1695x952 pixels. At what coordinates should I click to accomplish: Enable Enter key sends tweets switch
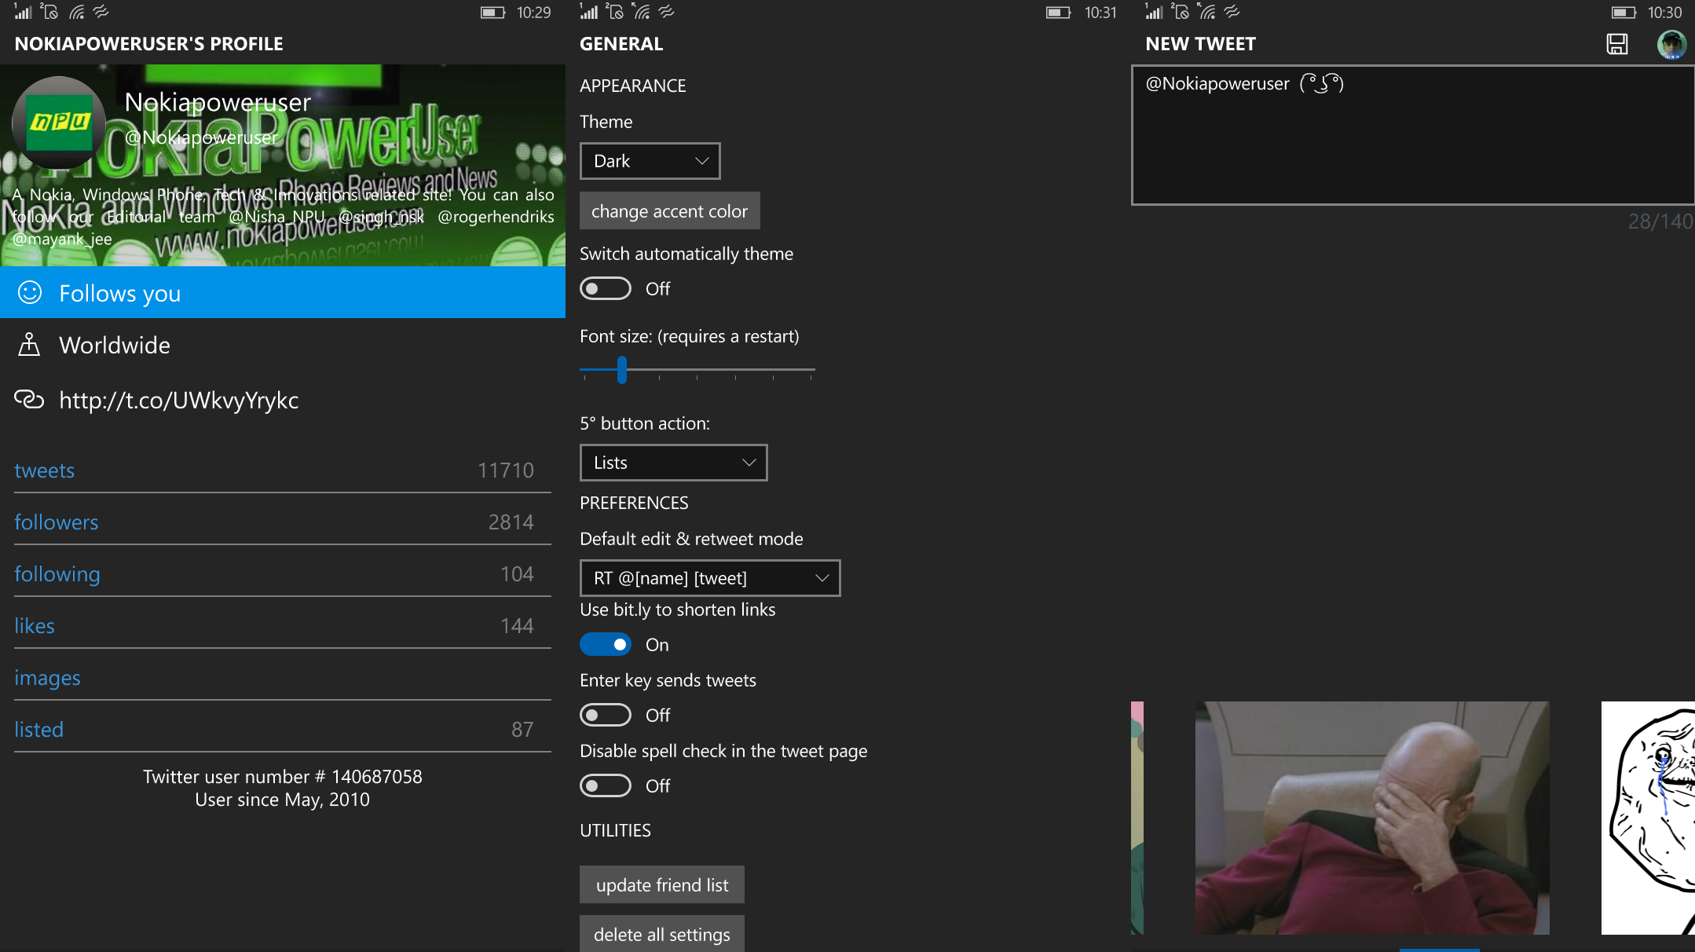click(x=606, y=715)
